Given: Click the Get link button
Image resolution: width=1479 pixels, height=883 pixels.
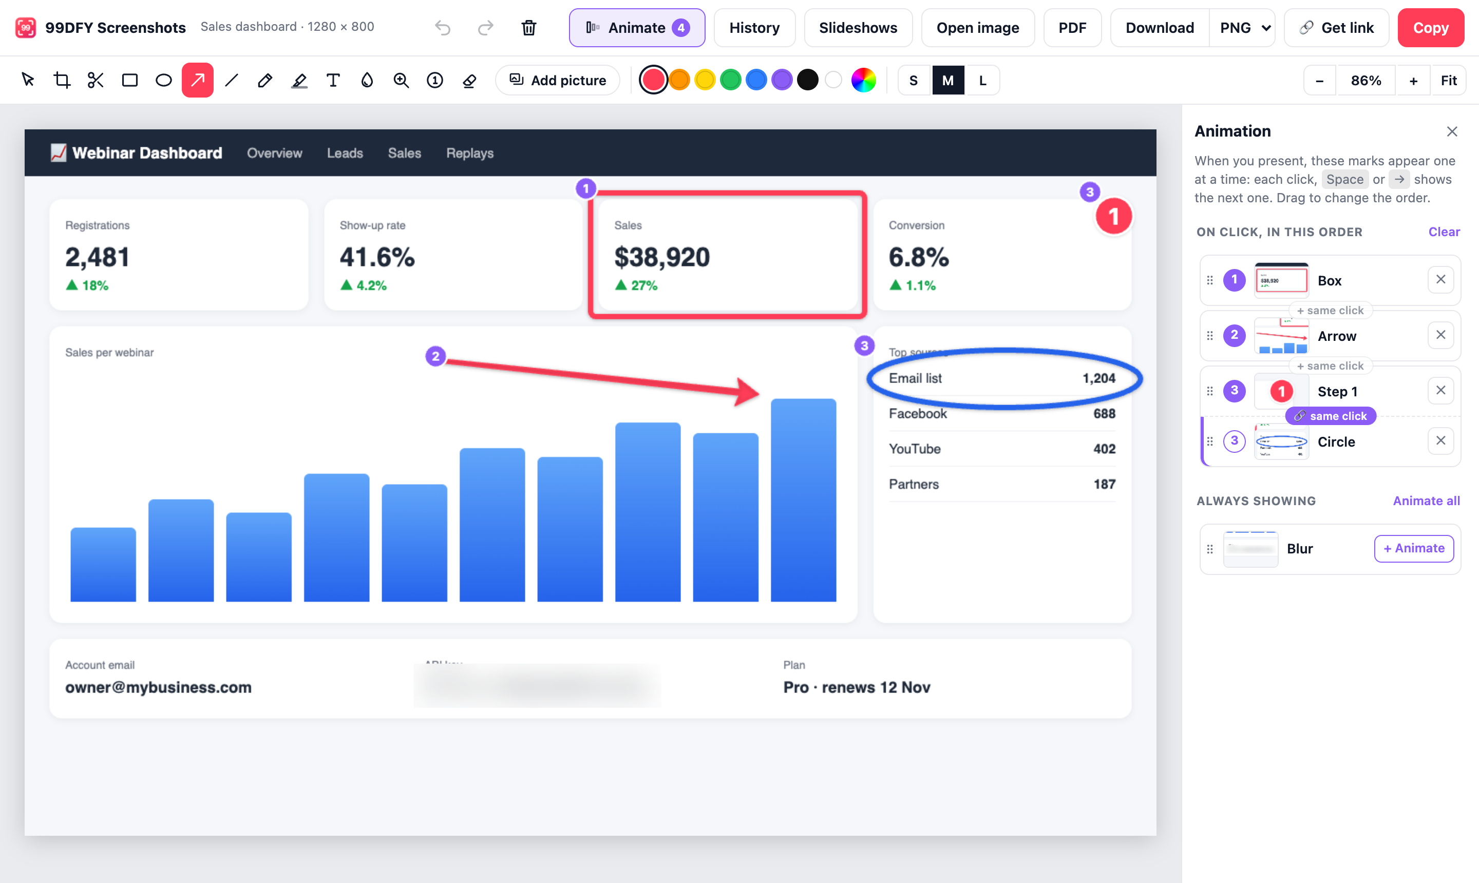Looking at the screenshot, I should (x=1336, y=27).
